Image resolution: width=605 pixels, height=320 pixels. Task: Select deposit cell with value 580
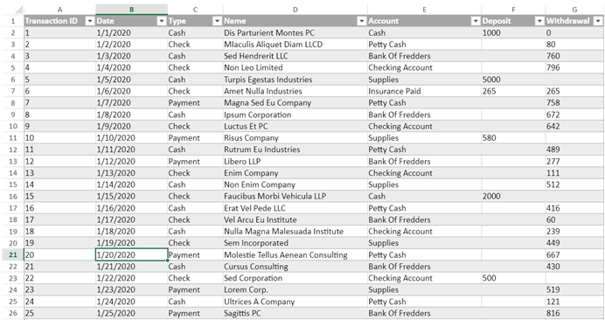pos(513,138)
